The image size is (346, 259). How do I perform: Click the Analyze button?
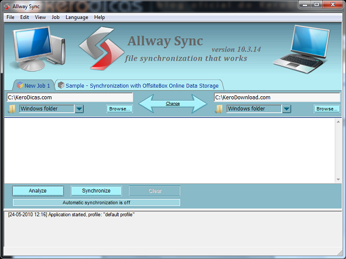tap(38, 191)
